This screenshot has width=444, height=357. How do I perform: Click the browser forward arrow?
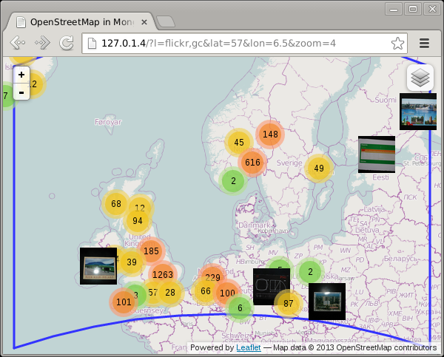tap(42, 43)
